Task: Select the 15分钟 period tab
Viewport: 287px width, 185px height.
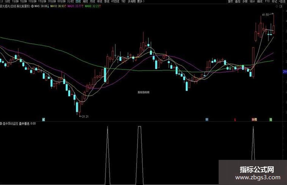Action: coord(42,1)
